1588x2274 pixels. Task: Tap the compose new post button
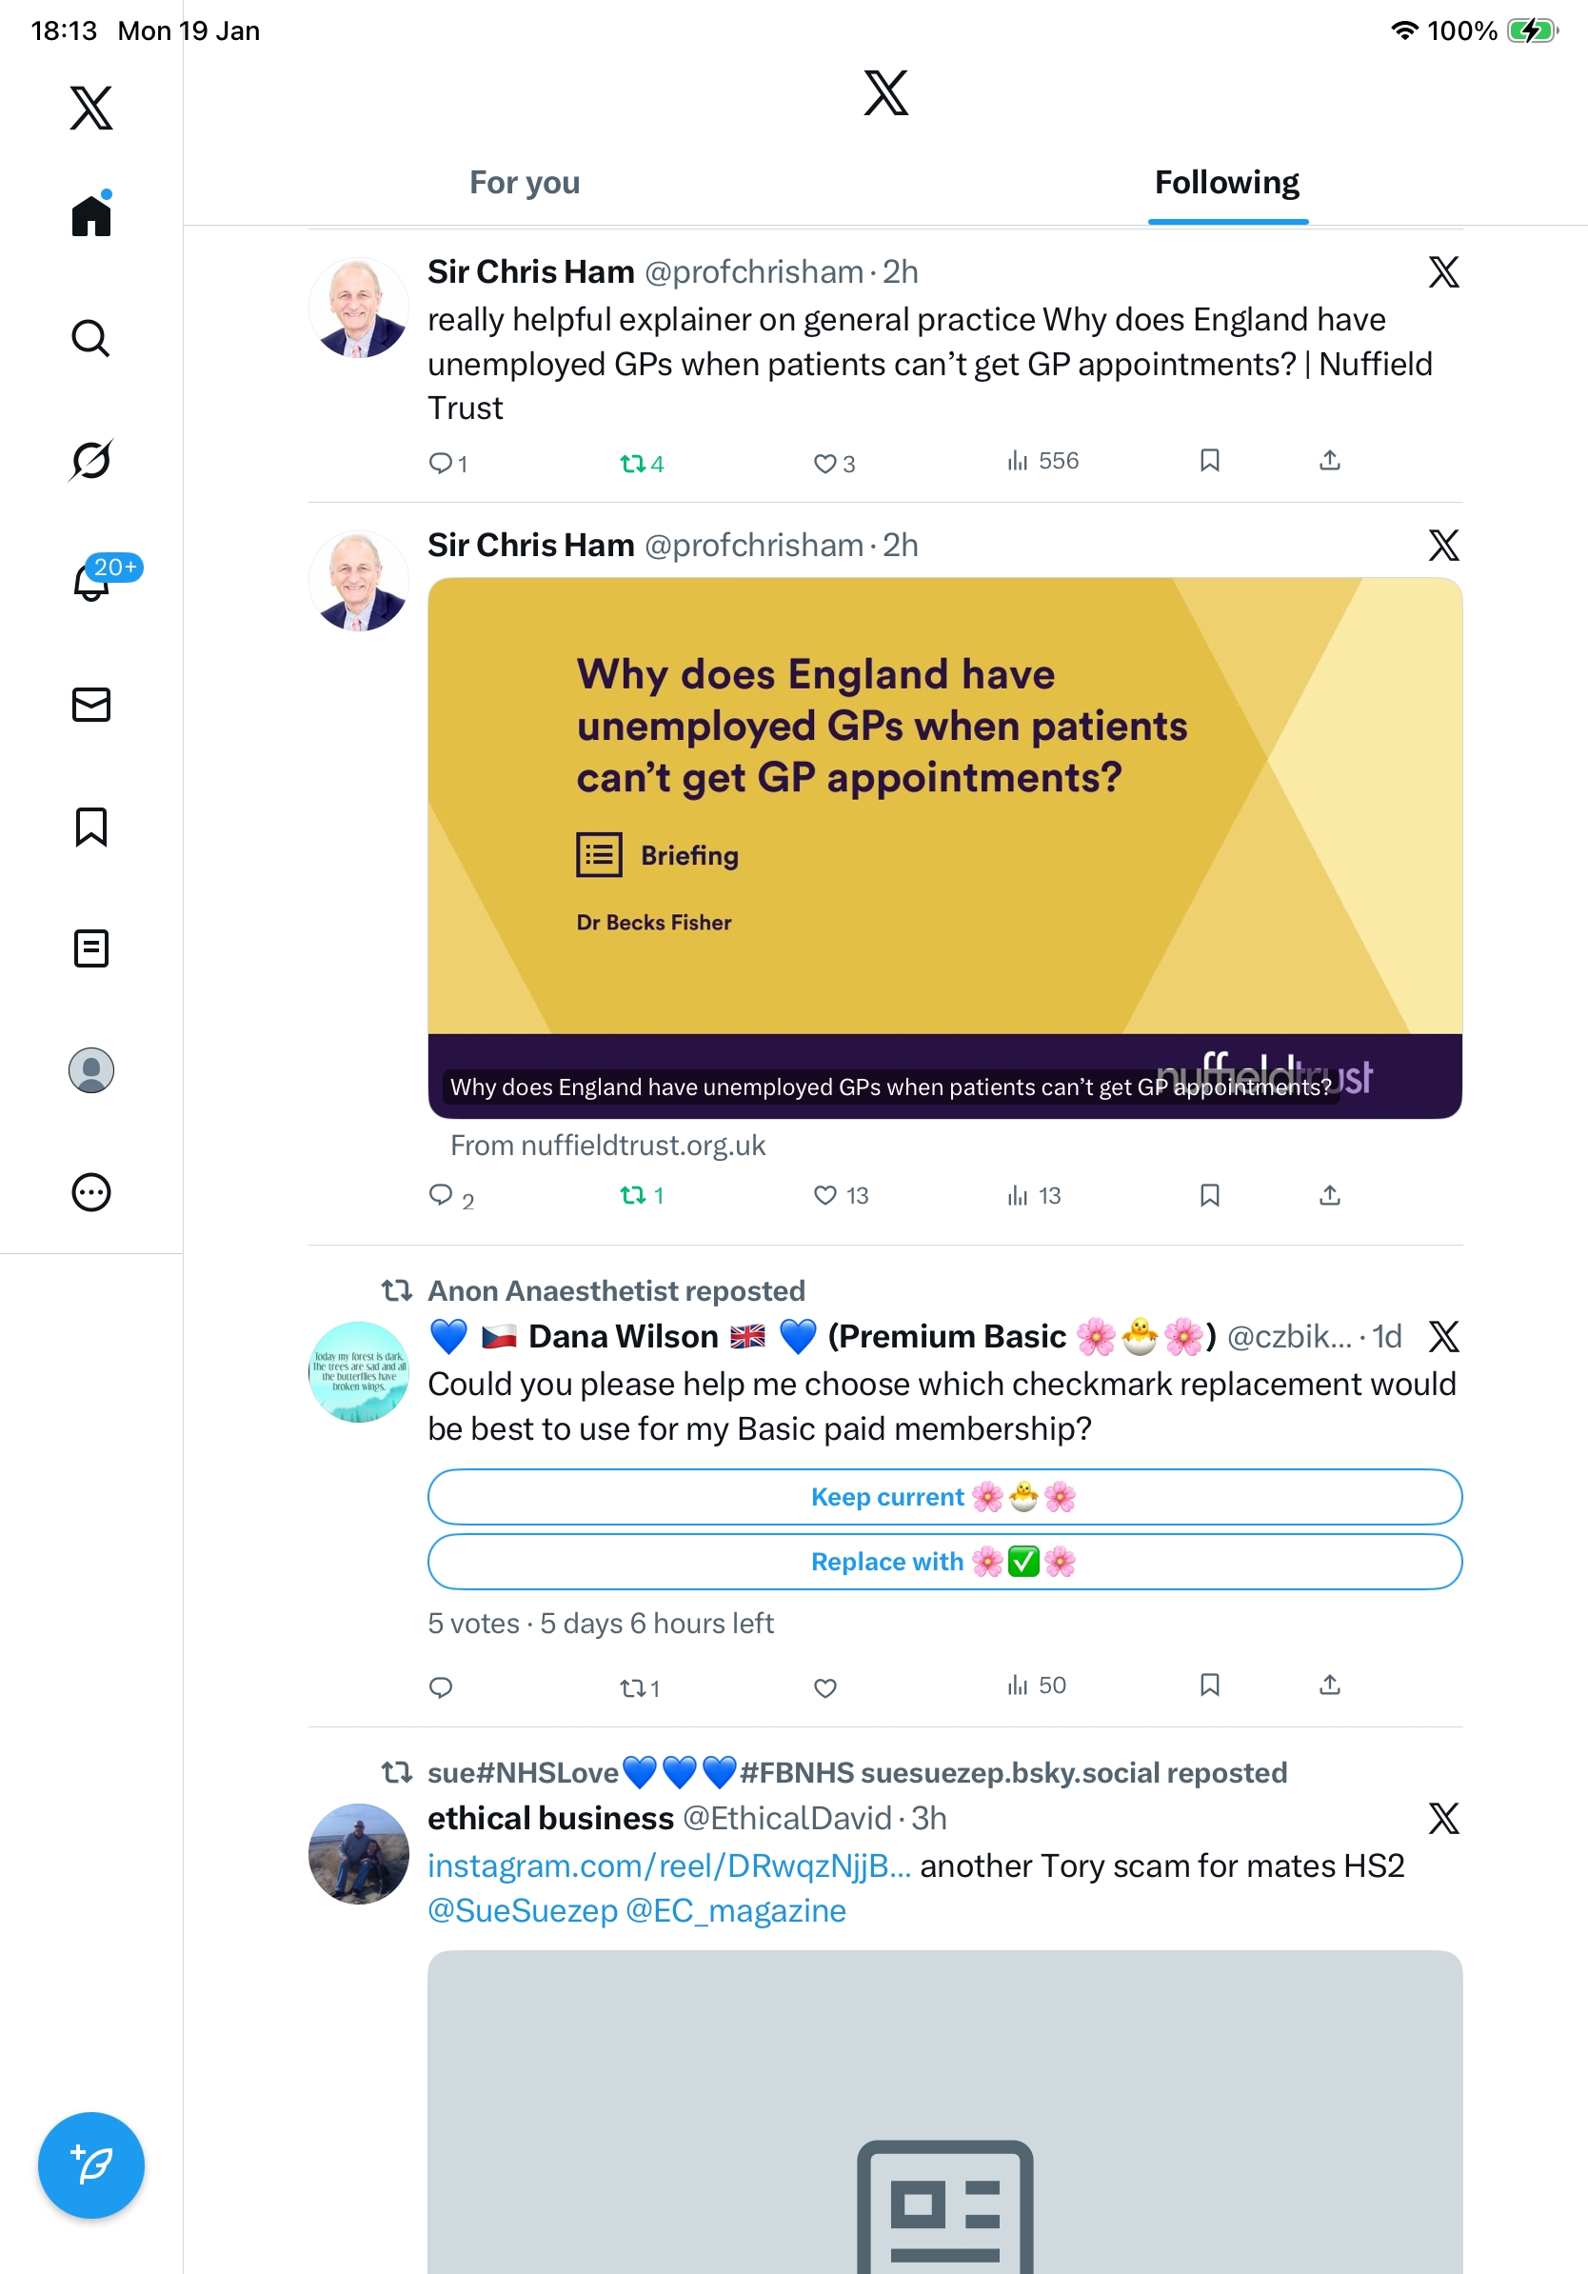[x=91, y=2165]
